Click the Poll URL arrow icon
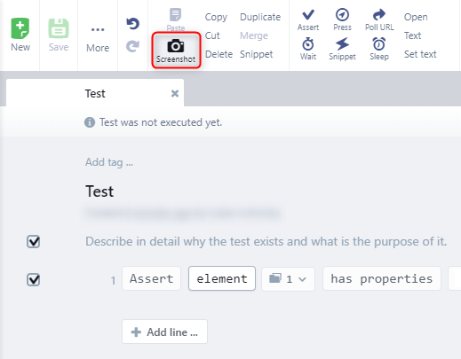The width and height of the screenshot is (461, 359). (379, 14)
